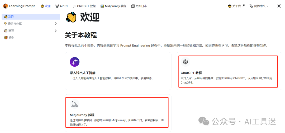
Task: Click the Midjourney sailboat icon on card
Action: pyautogui.click(x=74, y=104)
